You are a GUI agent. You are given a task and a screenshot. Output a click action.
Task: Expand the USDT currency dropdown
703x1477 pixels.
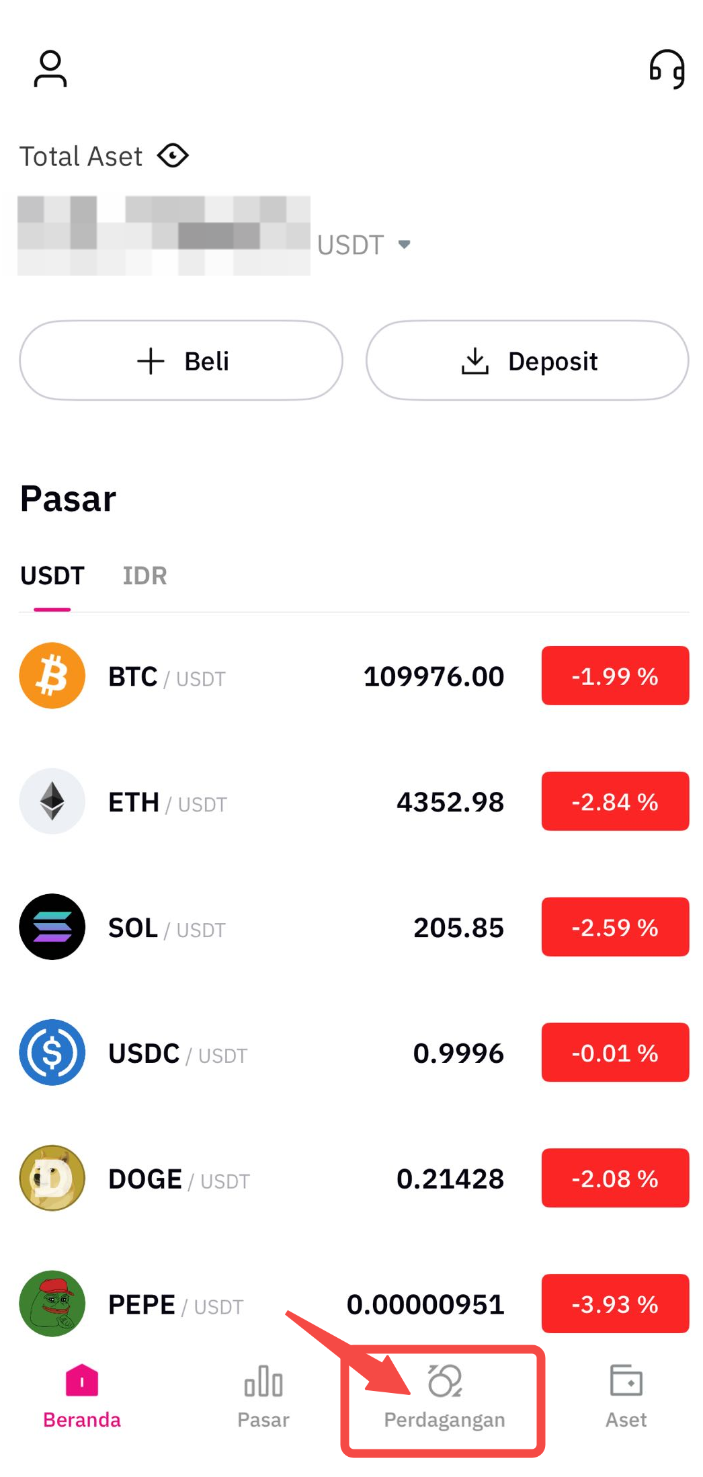point(404,245)
